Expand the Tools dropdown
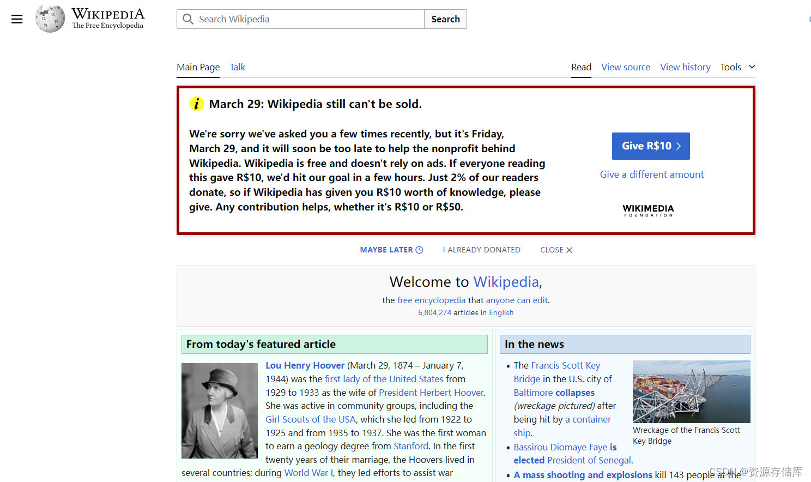 [737, 67]
